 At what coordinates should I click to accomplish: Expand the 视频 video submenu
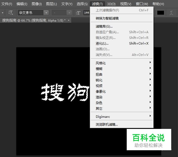pos(122,86)
